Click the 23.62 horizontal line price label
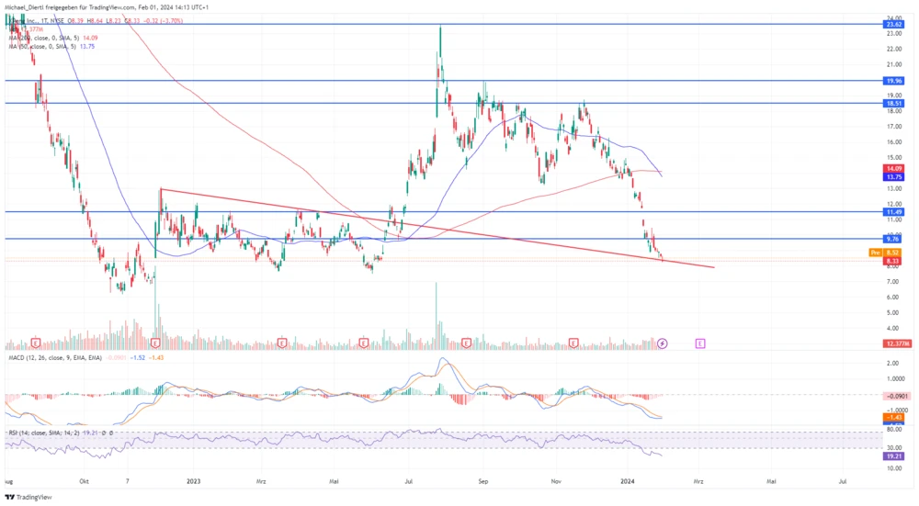The height and width of the screenshot is (506, 919). (891, 25)
